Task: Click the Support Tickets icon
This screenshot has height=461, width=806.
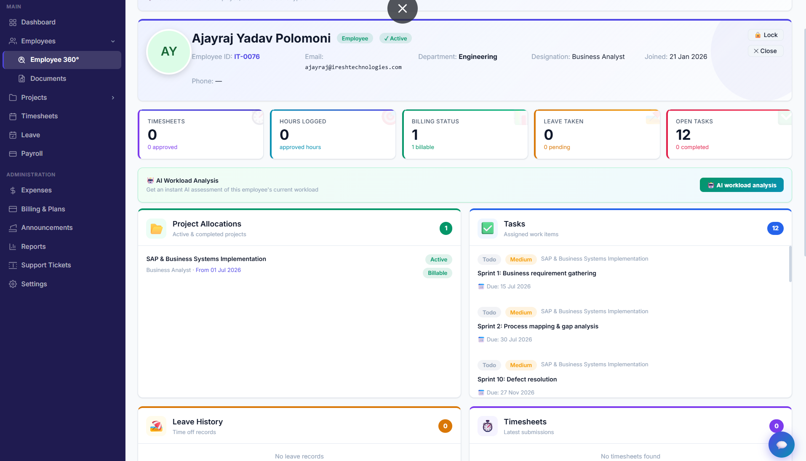Action: pyautogui.click(x=13, y=265)
